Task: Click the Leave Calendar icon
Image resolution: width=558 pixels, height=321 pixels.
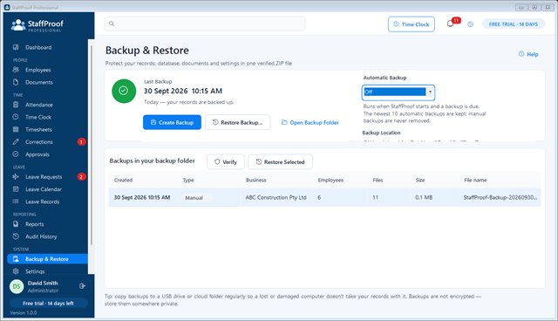Action: (x=16, y=189)
